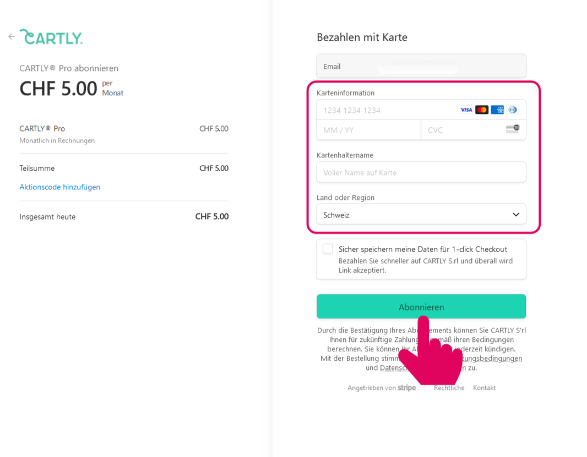
Task: Click the Diners Club card icon
Action: tap(512, 110)
